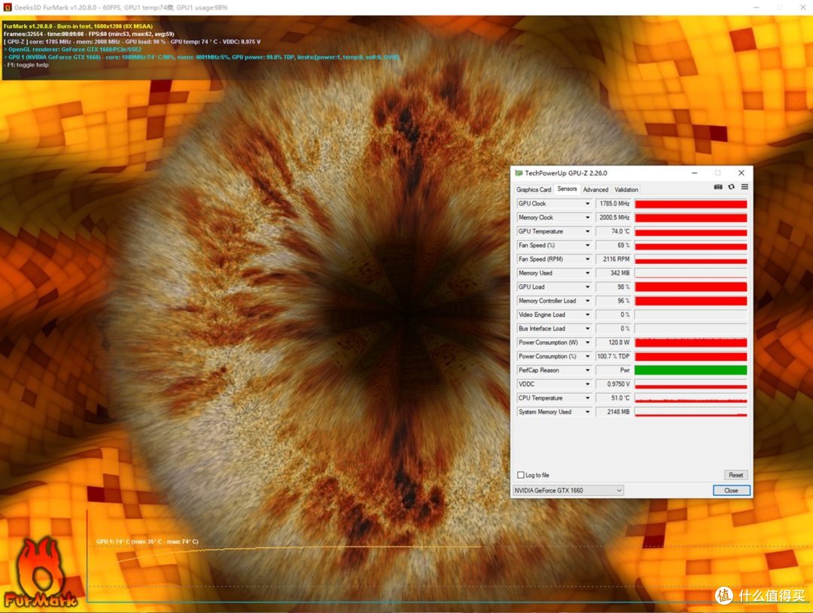Open the Fan Speed (RPM) sensor dropdown
This screenshot has height=613, width=813.
[x=587, y=259]
